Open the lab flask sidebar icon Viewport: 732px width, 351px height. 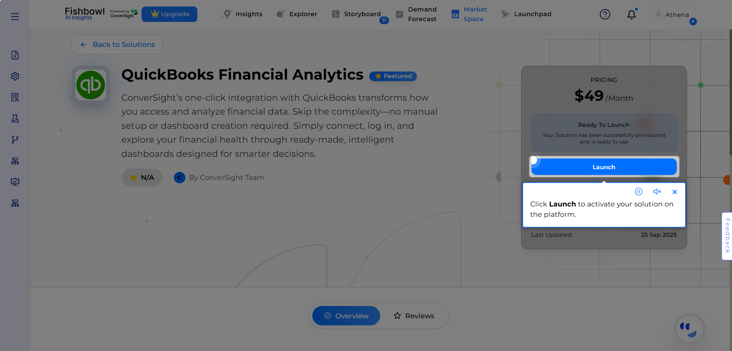click(x=15, y=118)
